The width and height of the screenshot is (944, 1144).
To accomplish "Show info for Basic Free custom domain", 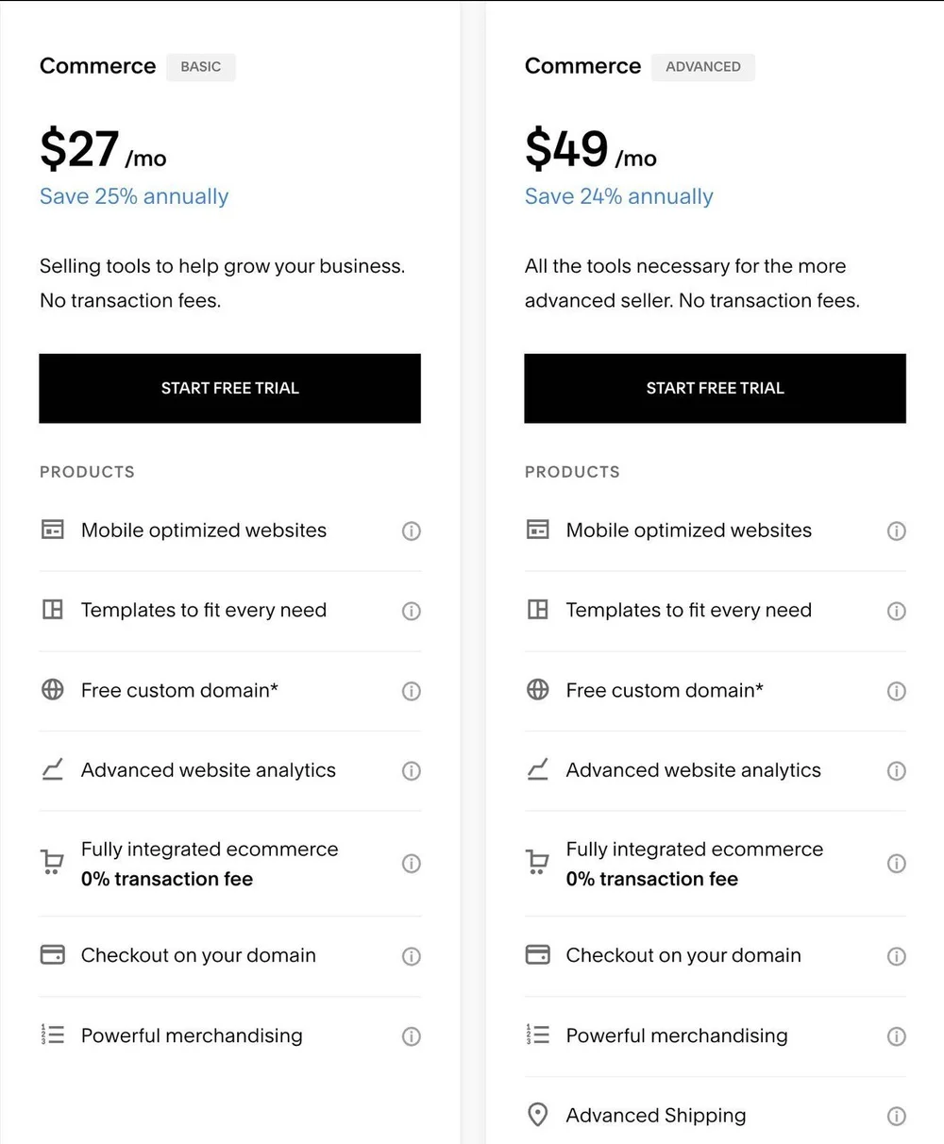I will (411, 691).
